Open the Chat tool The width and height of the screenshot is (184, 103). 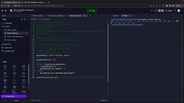tap(14, 67)
